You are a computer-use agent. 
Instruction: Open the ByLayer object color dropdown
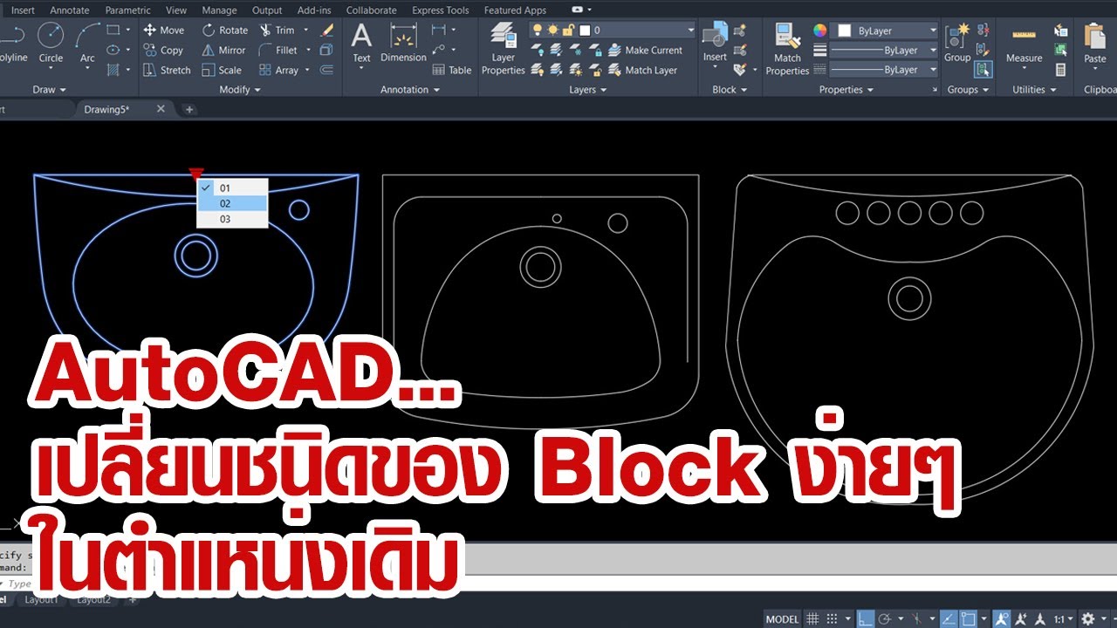pyautogui.click(x=885, y=31)
